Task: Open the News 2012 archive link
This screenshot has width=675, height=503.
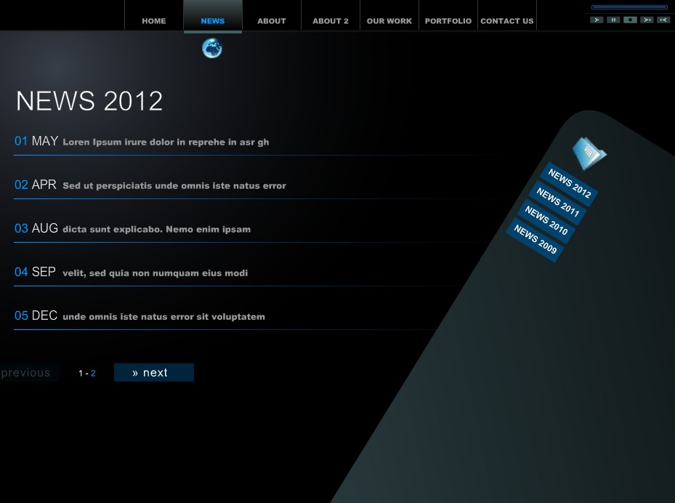Action: point(569,184)
